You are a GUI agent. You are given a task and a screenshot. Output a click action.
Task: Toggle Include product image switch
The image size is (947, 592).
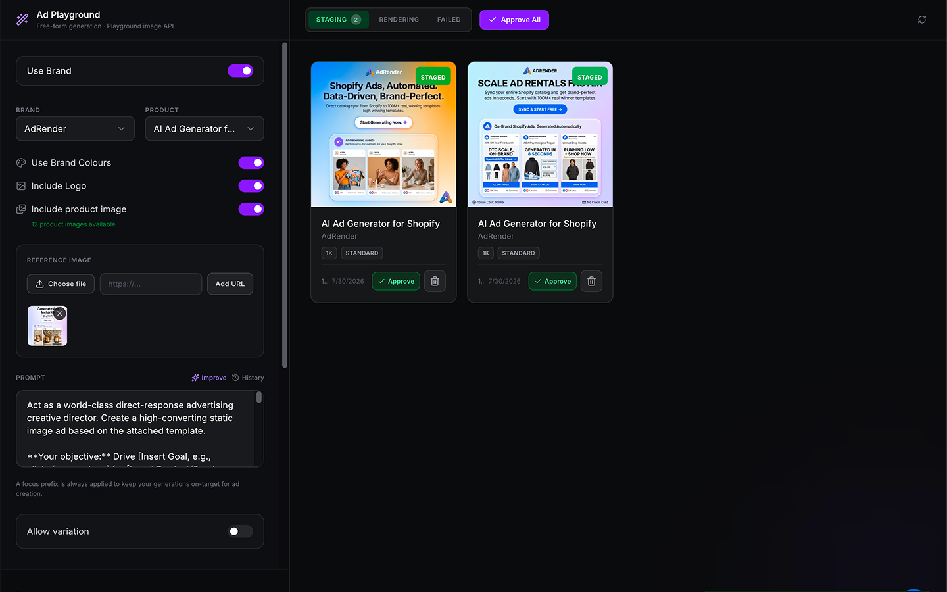click(x=251, y=209)
